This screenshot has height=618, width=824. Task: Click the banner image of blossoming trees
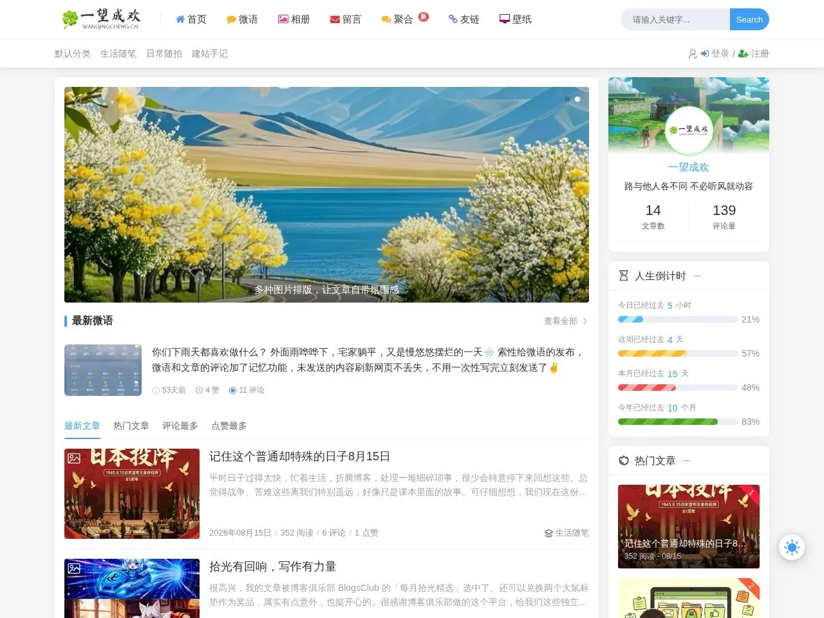pos(326,194)
